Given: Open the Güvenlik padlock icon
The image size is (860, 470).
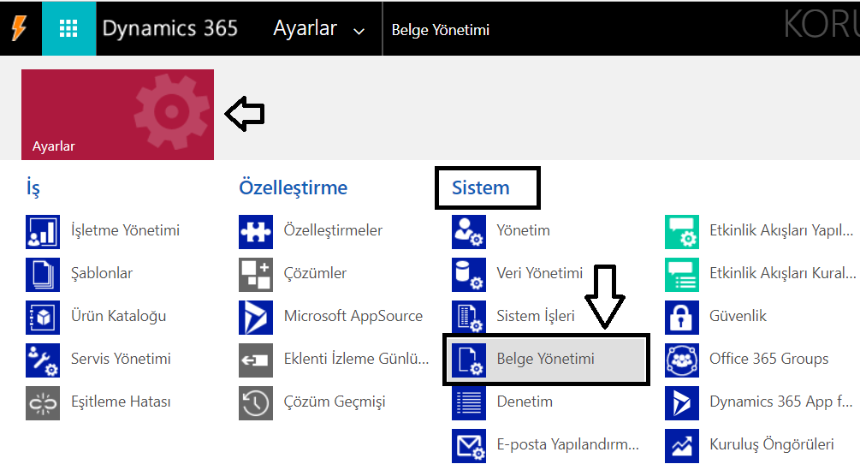Looking at the screenshot, I should tap(682, 318).
